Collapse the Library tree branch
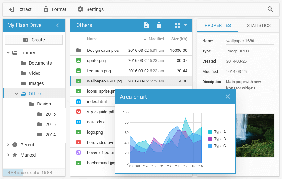 pos(8,53)
